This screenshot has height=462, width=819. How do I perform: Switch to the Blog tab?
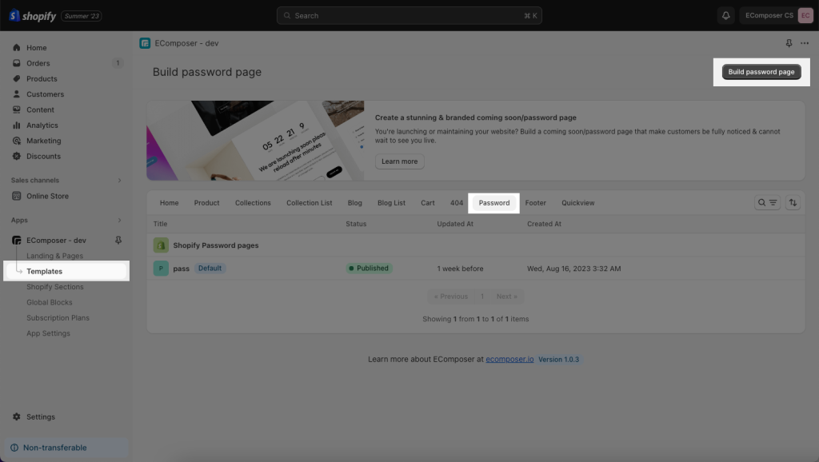(x=354, y=203)
